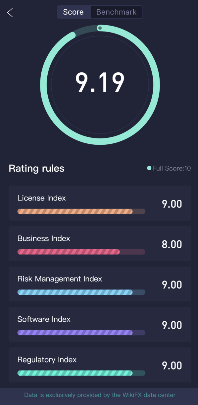Open the License Index row
Viewport: 198px width, 405px height.
click(x=100, y=203)
